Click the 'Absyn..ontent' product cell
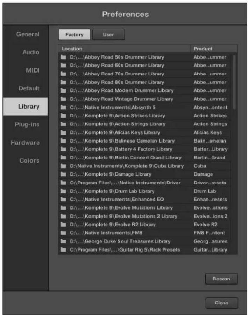The width and height of the screenshot is (248, 315). coord(211,108)
